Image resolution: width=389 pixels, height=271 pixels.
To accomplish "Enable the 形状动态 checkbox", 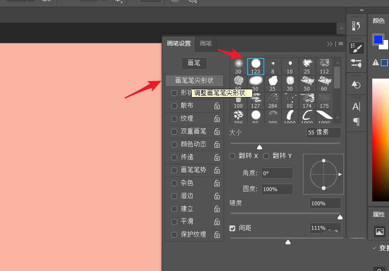I will click(x=174, y=93).
